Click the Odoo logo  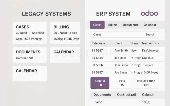pos(150,13)
